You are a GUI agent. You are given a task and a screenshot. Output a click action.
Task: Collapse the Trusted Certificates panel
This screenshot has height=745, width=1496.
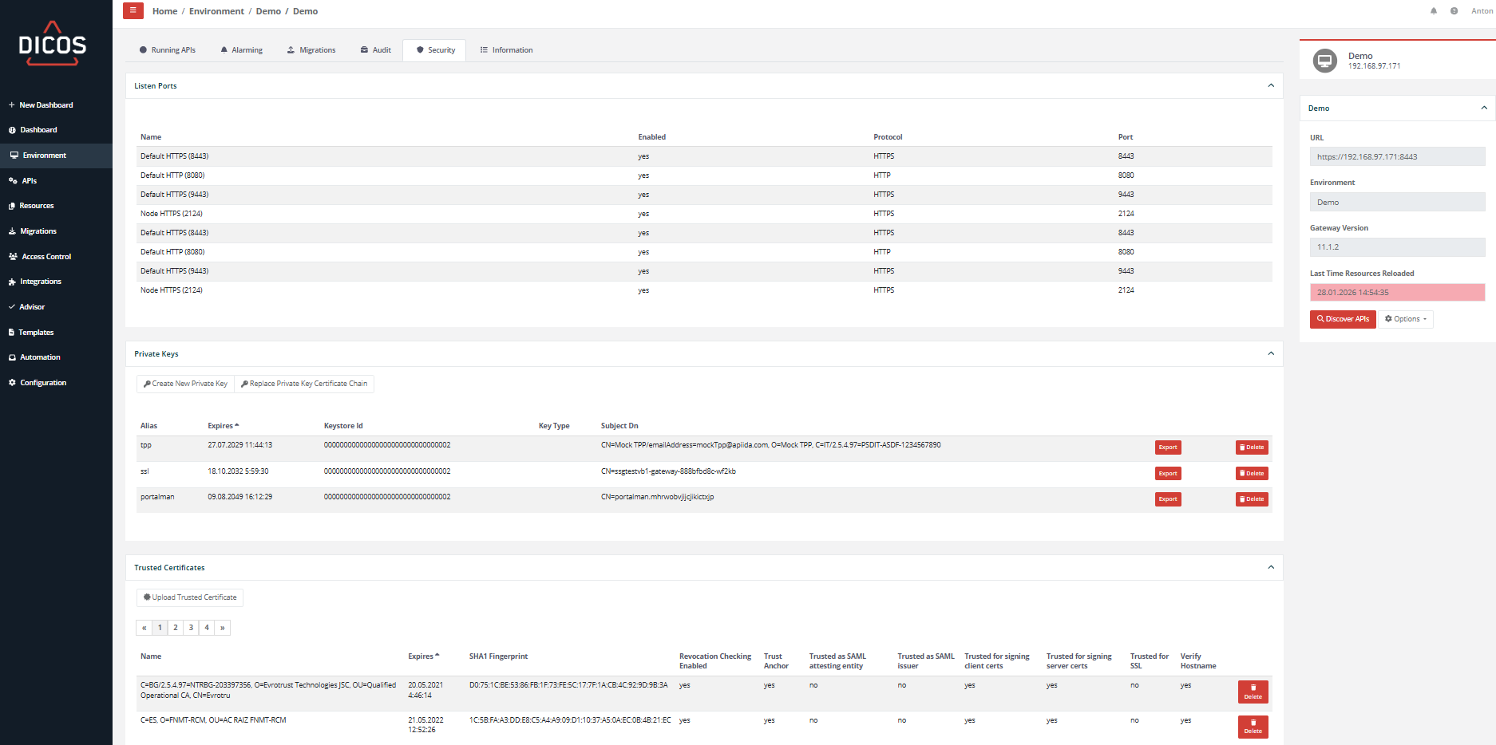(1271, 568)
